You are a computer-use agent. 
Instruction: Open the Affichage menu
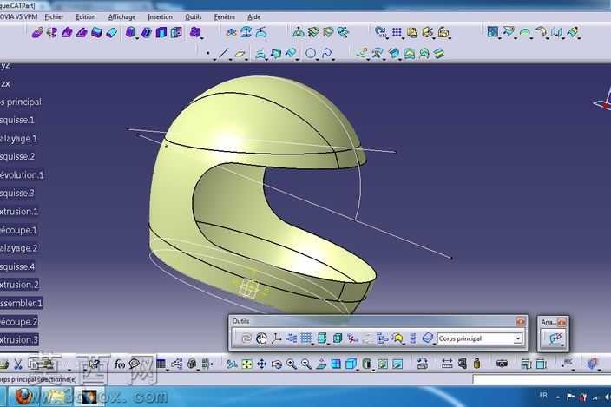[122, 16]
